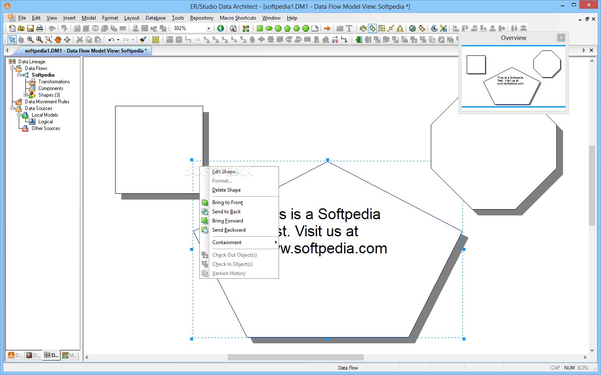Click the elbow line connector icon

click(344, 40)
